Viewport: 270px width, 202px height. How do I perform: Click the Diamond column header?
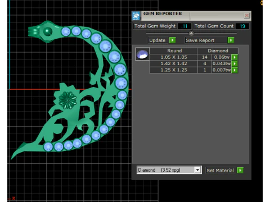tap(218, 50)
